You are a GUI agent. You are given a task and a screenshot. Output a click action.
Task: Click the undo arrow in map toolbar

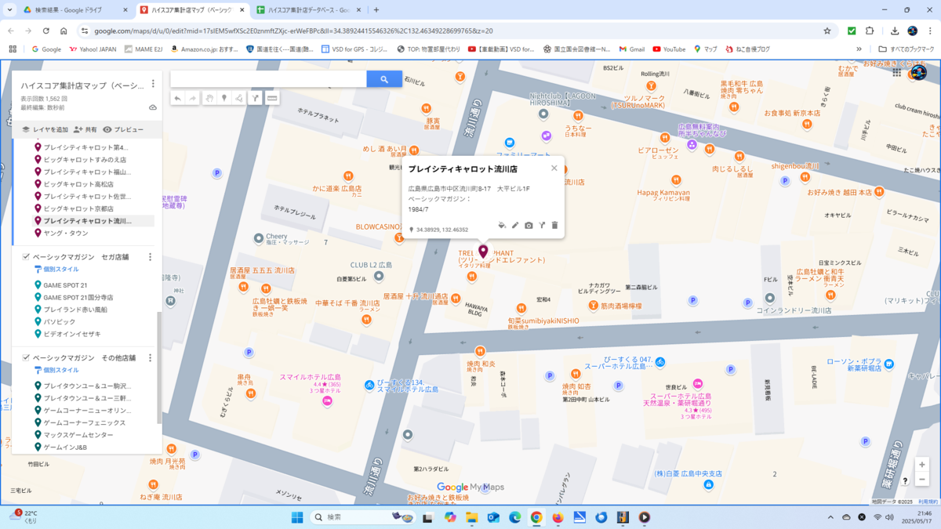[178, 98]
